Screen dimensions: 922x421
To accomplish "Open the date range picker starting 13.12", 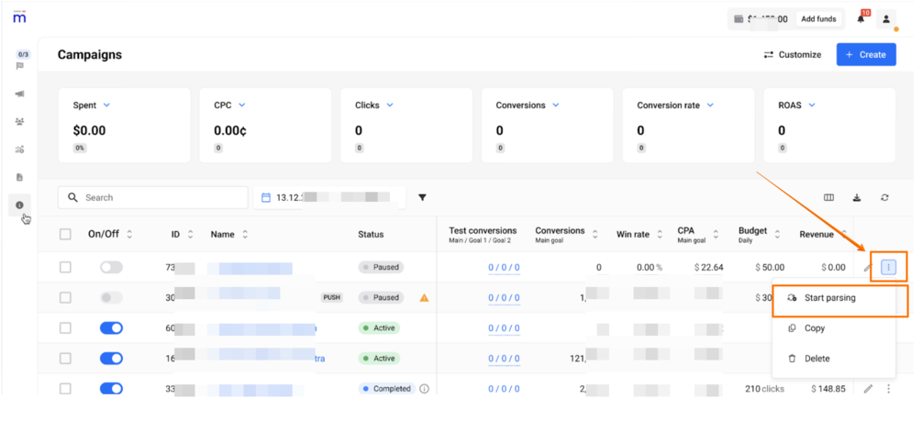I will (329, 197).
